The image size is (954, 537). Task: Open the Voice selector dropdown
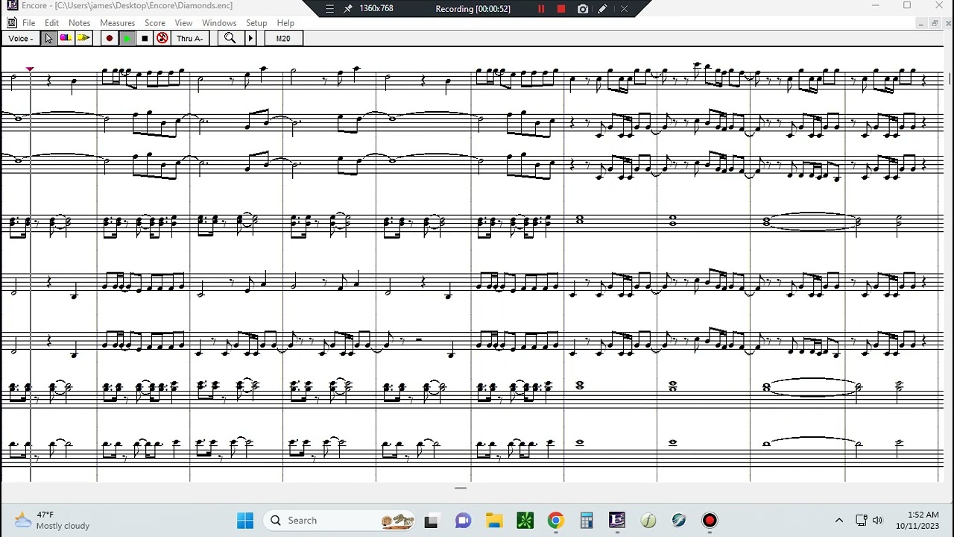click(21, 38)
